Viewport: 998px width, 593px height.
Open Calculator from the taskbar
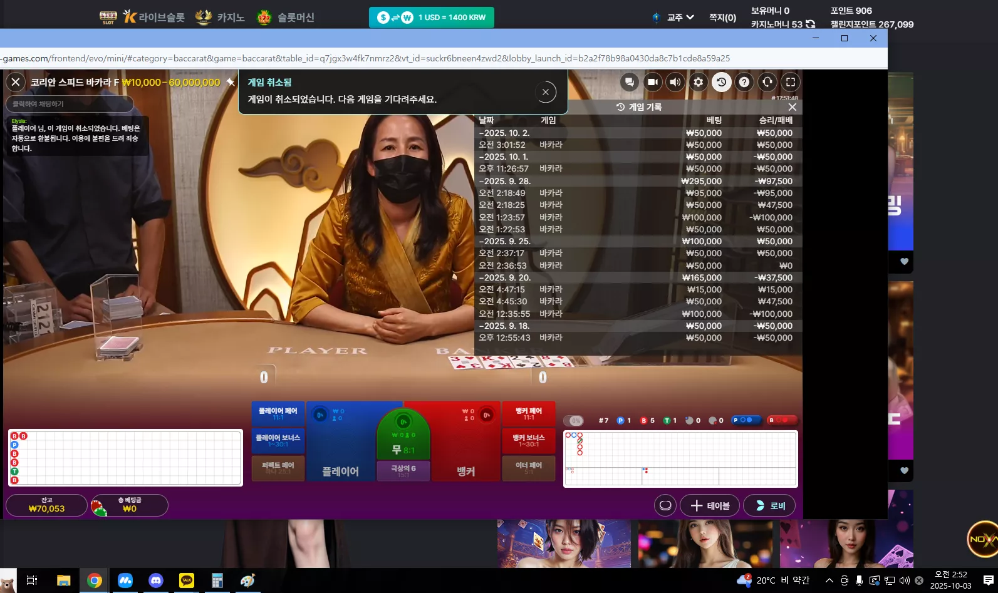[x=217, y=580]
